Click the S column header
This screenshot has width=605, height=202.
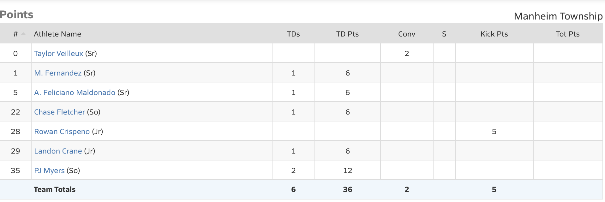[444, 34]
